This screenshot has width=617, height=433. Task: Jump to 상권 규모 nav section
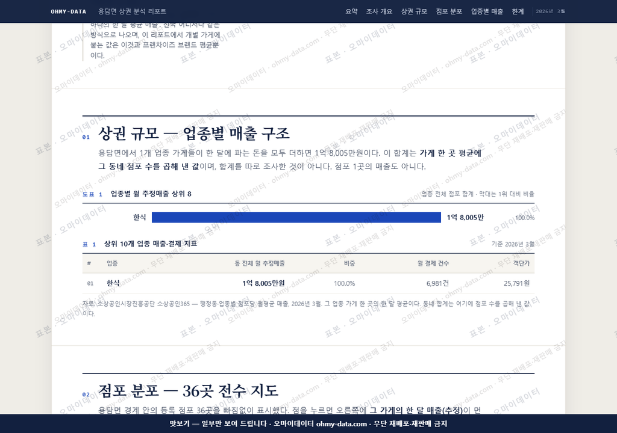414,11
